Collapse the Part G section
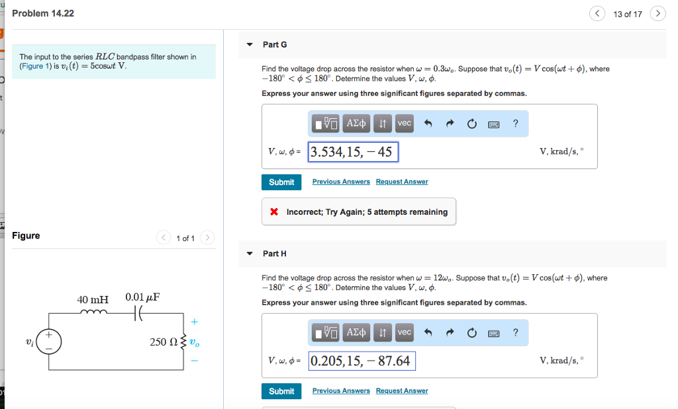Image resolution: width=678 pixels, height=409 pixels. (x=249, y=44)
